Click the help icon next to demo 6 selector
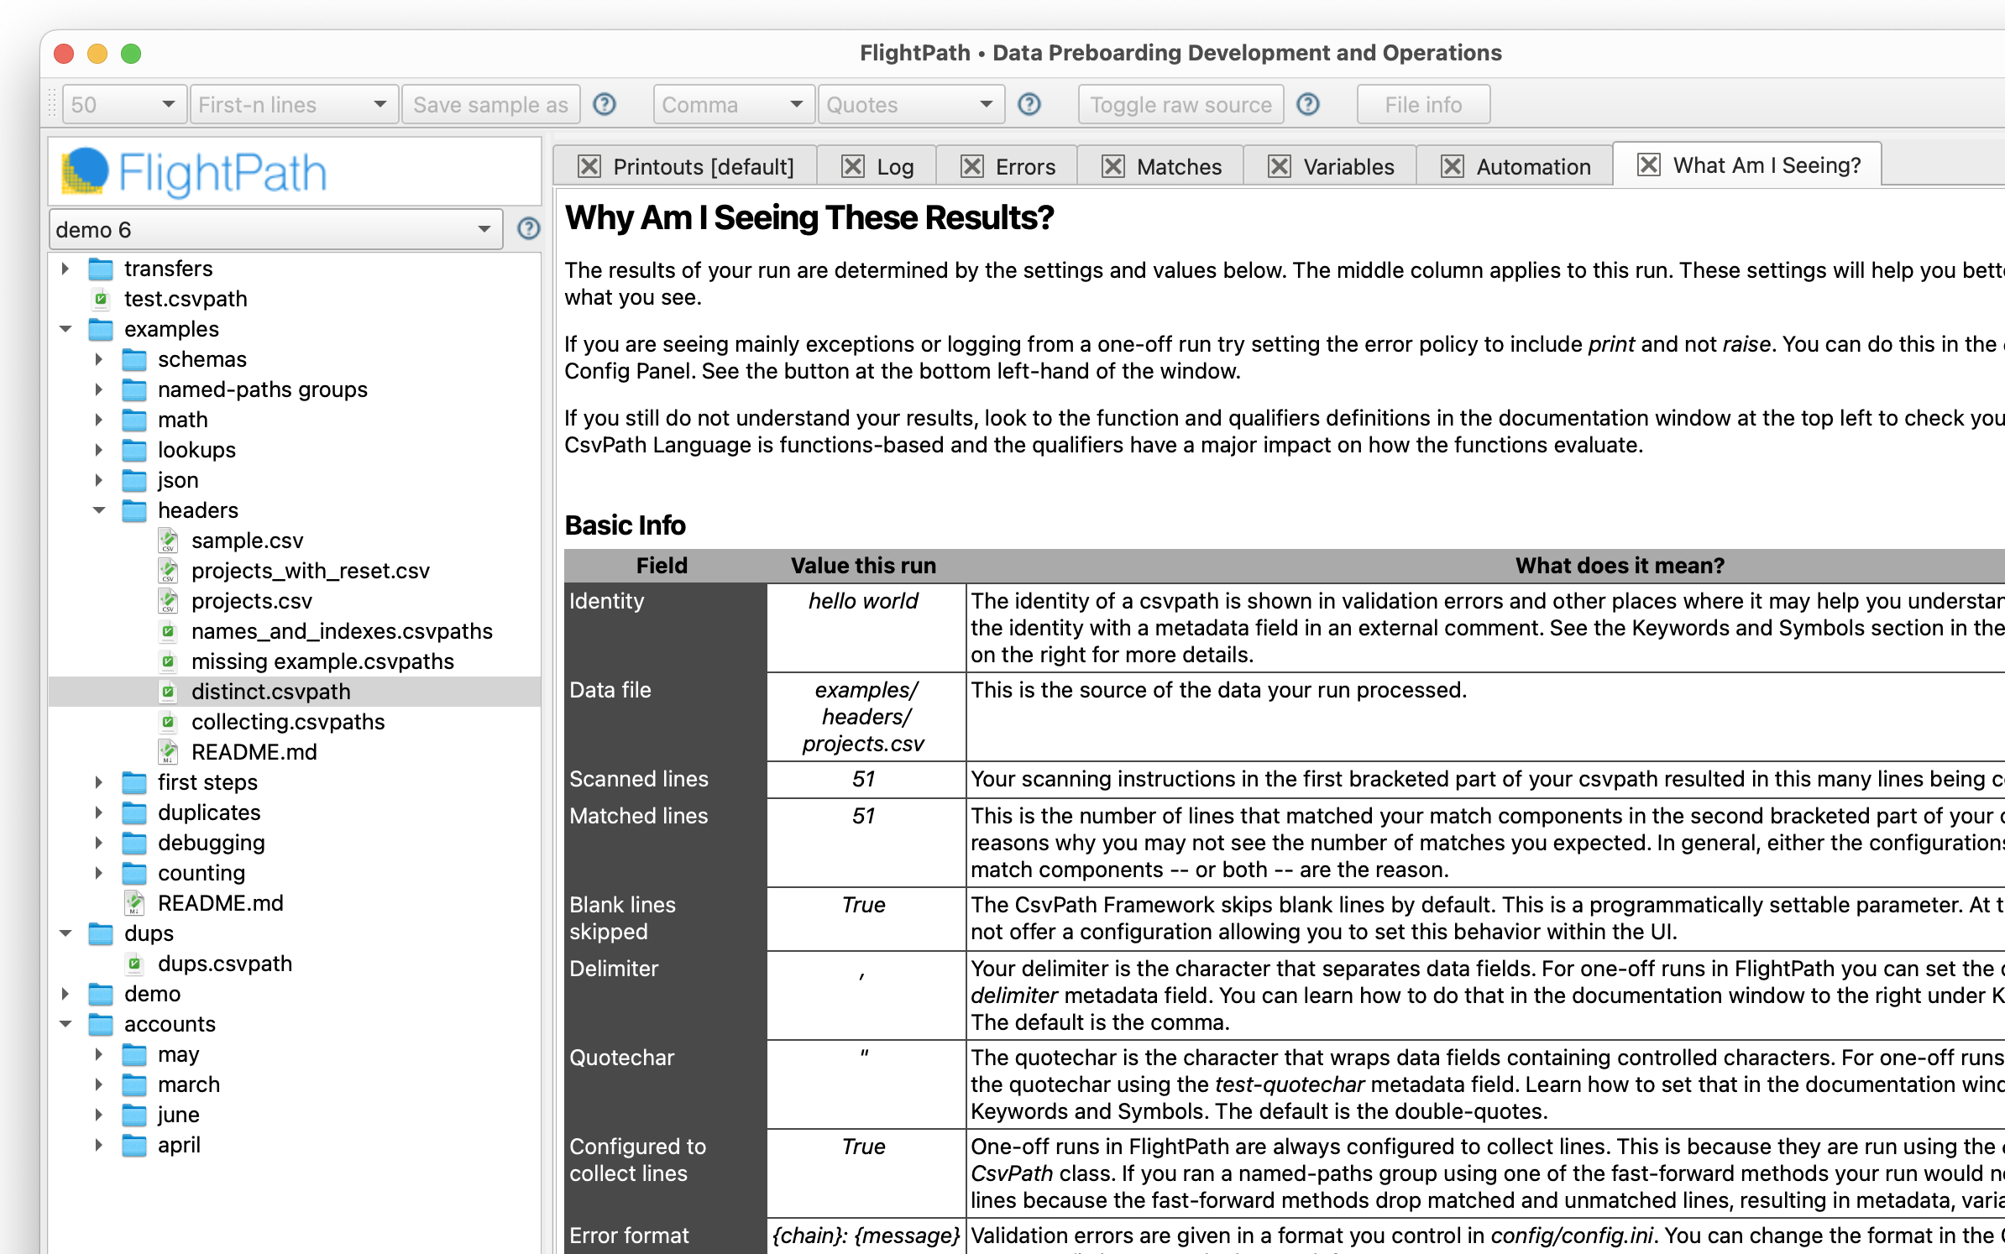 click(x=528, y=229)
